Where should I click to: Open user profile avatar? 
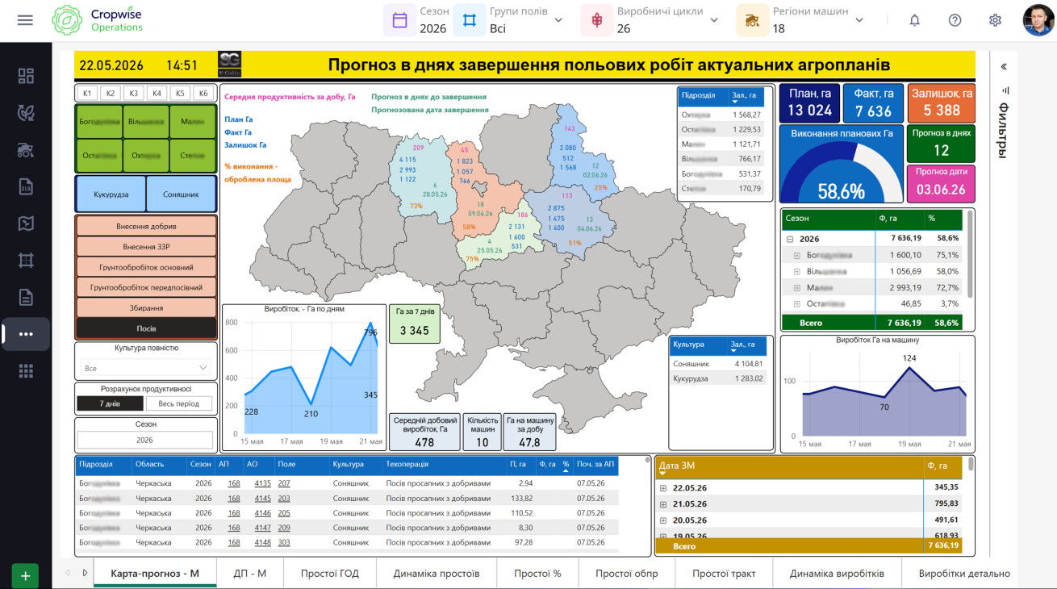[x=1038, y=20]
